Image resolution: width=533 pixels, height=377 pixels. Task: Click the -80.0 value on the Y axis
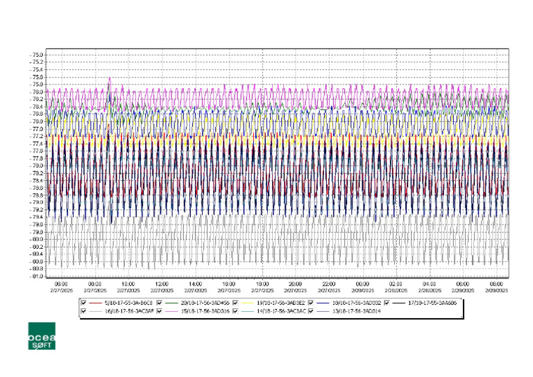tap(37, 240)
